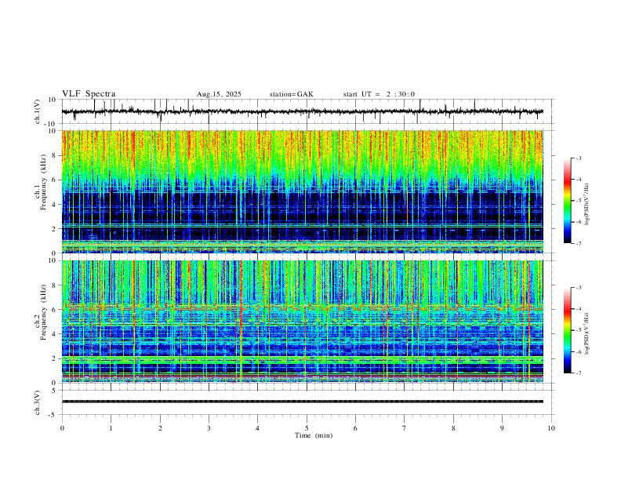Screen dimensions: 621x480
Task: Click time axis tick label "7"
Action: [x=405, y=428]
